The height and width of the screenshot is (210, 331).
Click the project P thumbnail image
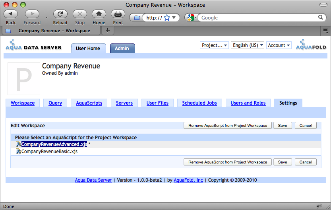tap(24, 79)
